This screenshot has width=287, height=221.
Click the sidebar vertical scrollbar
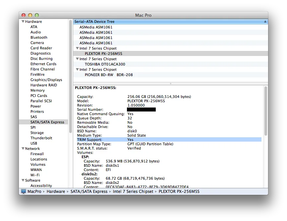click(x=71, y=76)
